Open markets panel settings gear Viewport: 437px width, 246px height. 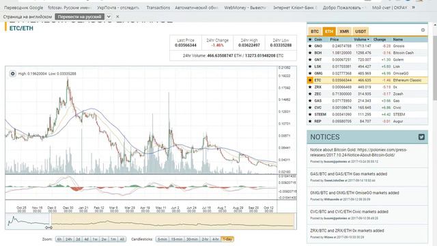click(x=423, y=30)
